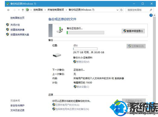Open 更改设置(C) link
The image size is (158, 117).
pyautogui.click(x=83, y=87)
